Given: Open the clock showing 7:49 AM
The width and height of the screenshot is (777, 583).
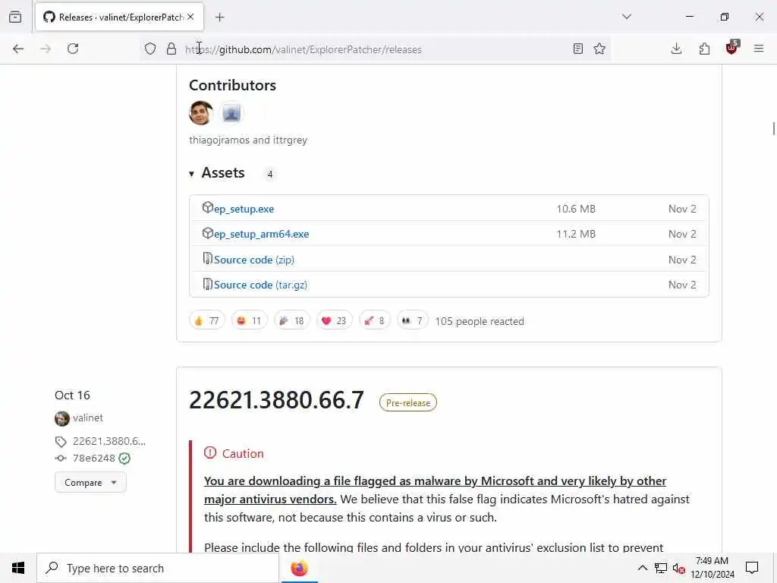Looking at the screenshot, I should pyautogui.click(x=712, y=568).
